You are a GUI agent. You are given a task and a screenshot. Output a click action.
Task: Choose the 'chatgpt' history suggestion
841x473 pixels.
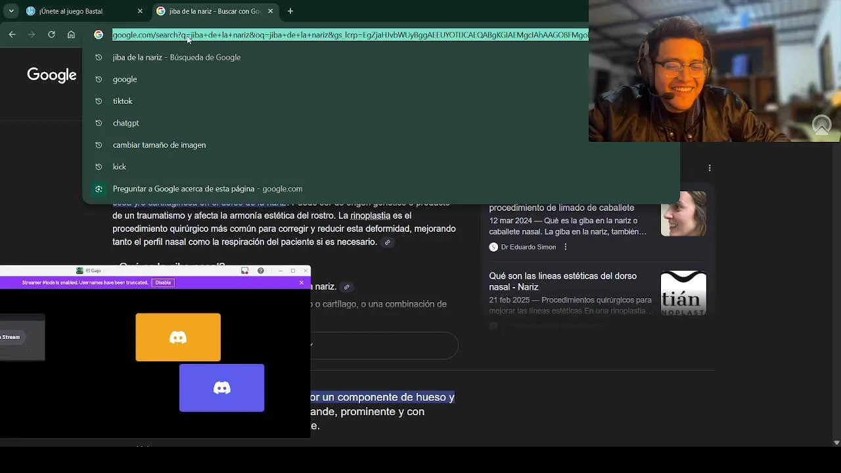[x=381, y=123]
